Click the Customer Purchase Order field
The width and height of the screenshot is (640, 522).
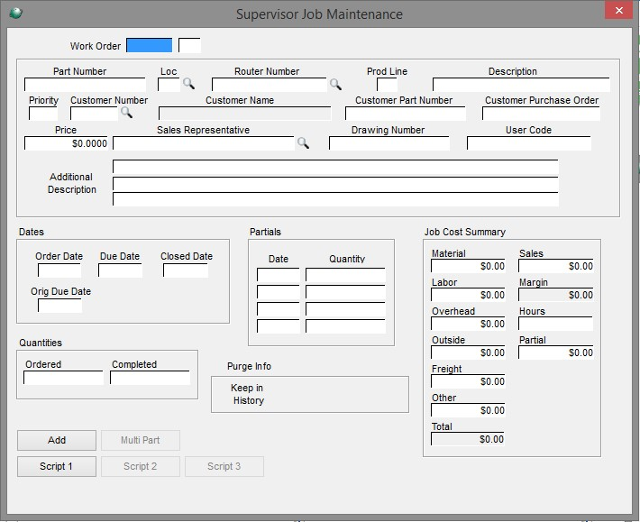point(541,114)
